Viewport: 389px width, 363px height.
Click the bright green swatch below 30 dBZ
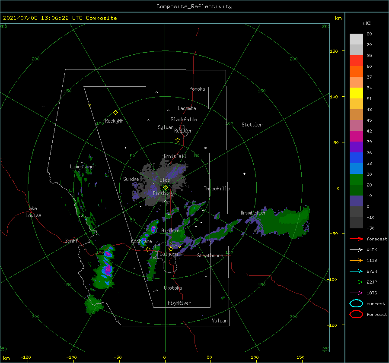click(356, 179)
